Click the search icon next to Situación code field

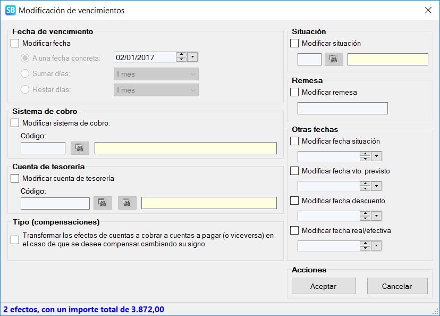(334, 59)
